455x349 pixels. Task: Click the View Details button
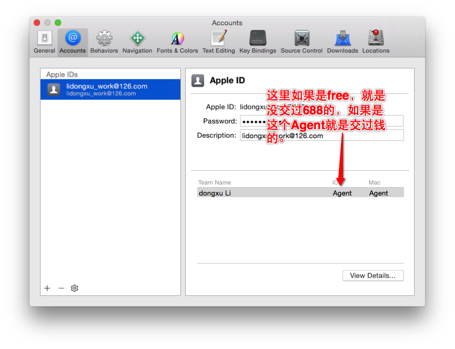click(373, 275)
